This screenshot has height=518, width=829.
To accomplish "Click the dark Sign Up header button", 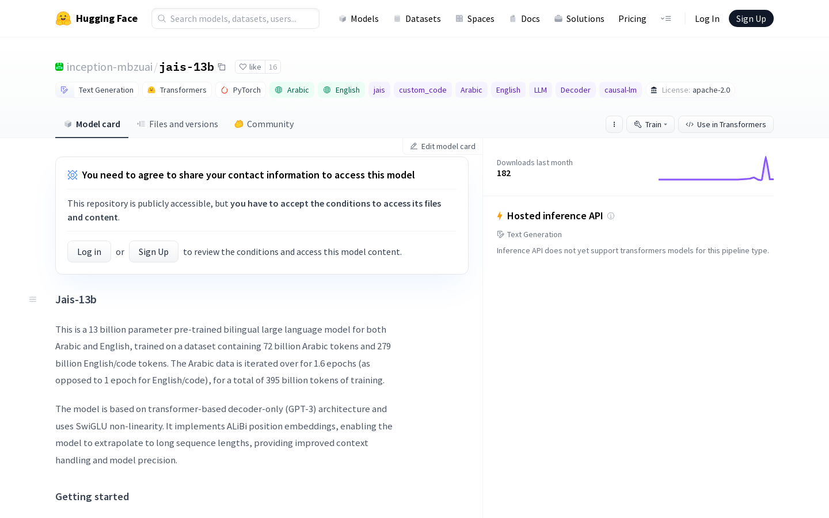I will [751, 18].
